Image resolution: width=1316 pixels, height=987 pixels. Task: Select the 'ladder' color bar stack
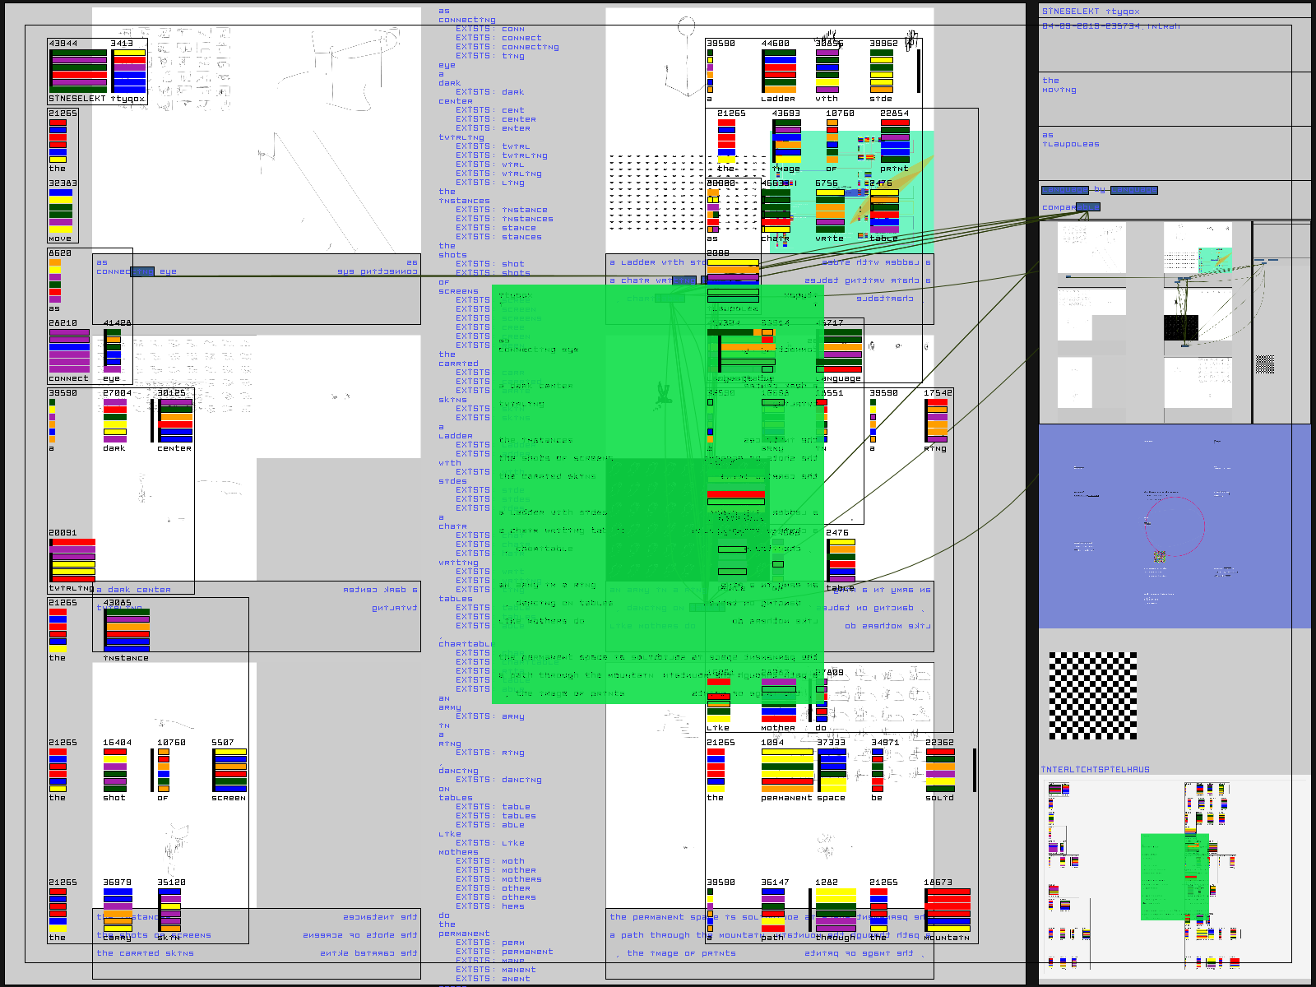pos(778,72)
